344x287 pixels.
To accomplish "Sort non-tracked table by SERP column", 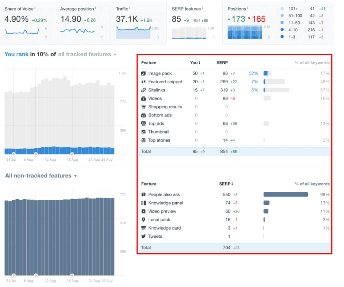I will (226, 184).
